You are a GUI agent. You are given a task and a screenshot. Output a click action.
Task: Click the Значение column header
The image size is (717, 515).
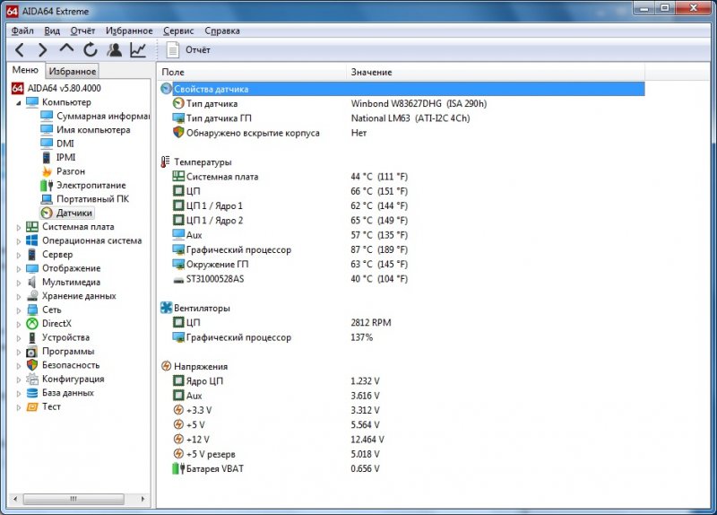[371, 72]
